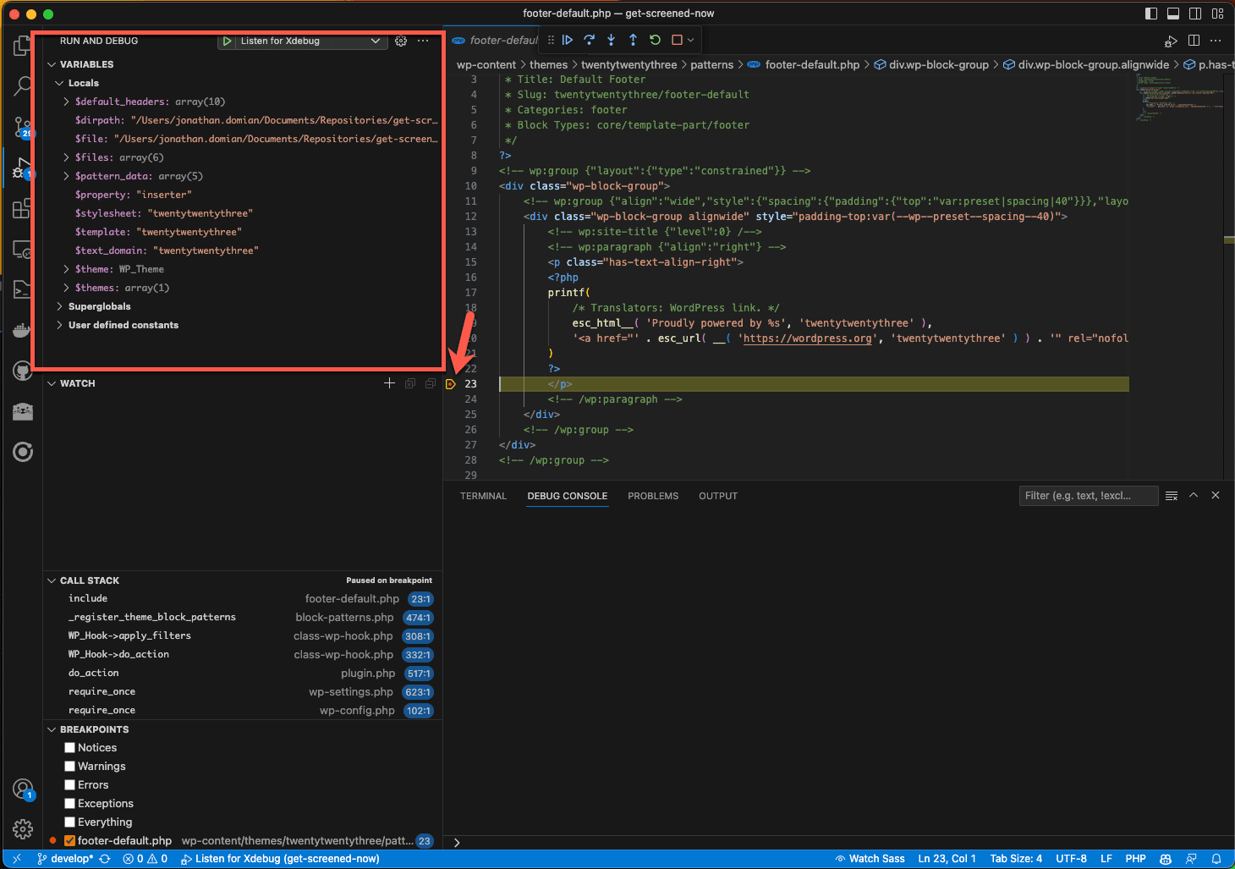
Task: Click the Debug Console filter field
Action: click(x=1088, y=495)
